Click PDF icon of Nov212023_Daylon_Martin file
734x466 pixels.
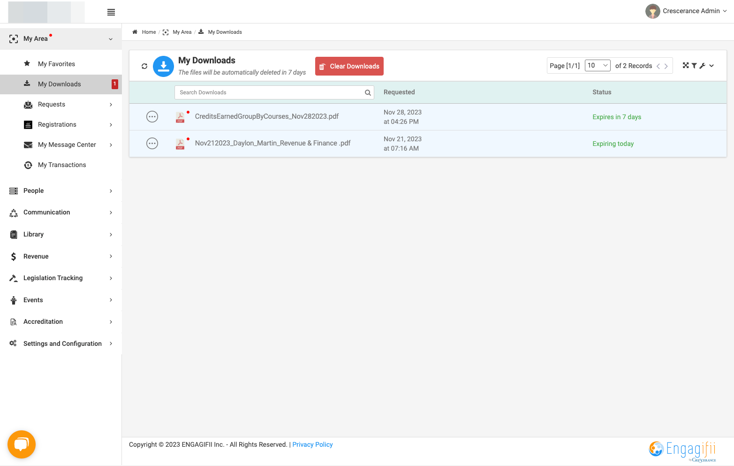pyautogui.click(x=180, y=144)
